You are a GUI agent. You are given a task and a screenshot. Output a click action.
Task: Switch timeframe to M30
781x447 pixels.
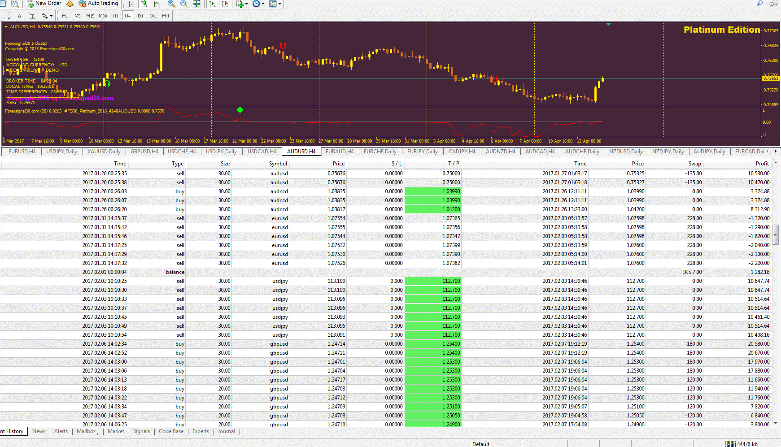click(x=103, y=16)
